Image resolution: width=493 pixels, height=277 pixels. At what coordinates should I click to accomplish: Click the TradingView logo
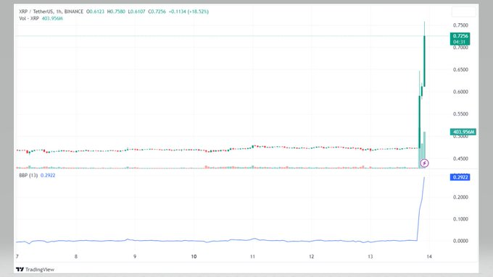tap(35, 270)
